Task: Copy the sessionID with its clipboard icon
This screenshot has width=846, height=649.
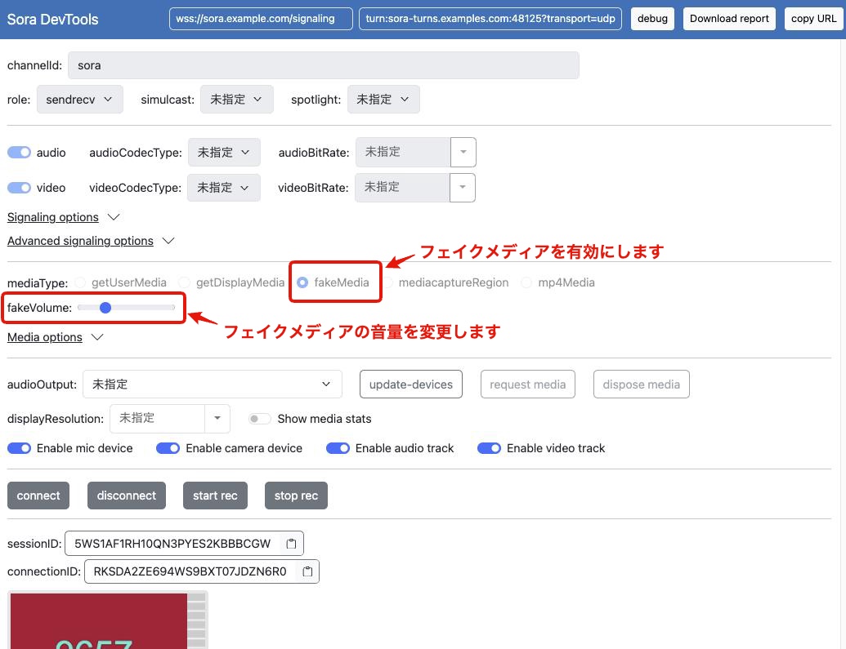Action: pos(290,543)
